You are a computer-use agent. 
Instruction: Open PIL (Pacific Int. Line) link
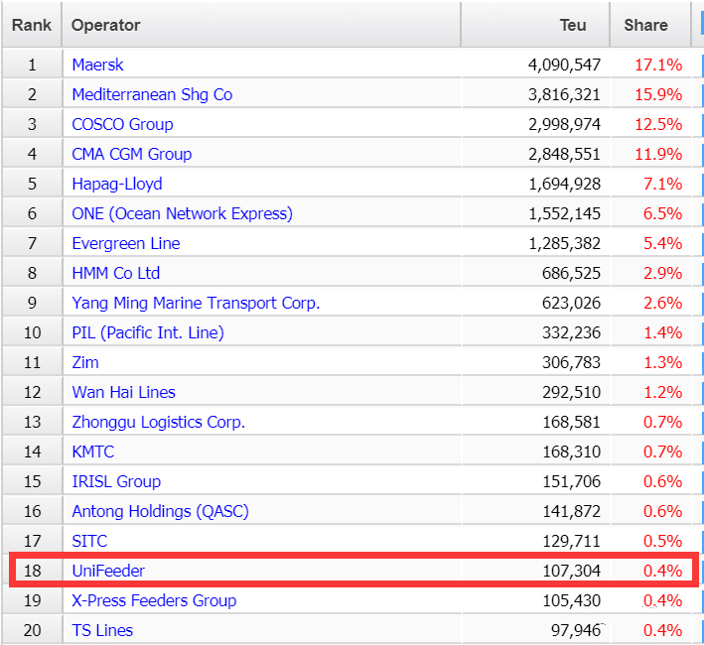click(x=148, y=332)
